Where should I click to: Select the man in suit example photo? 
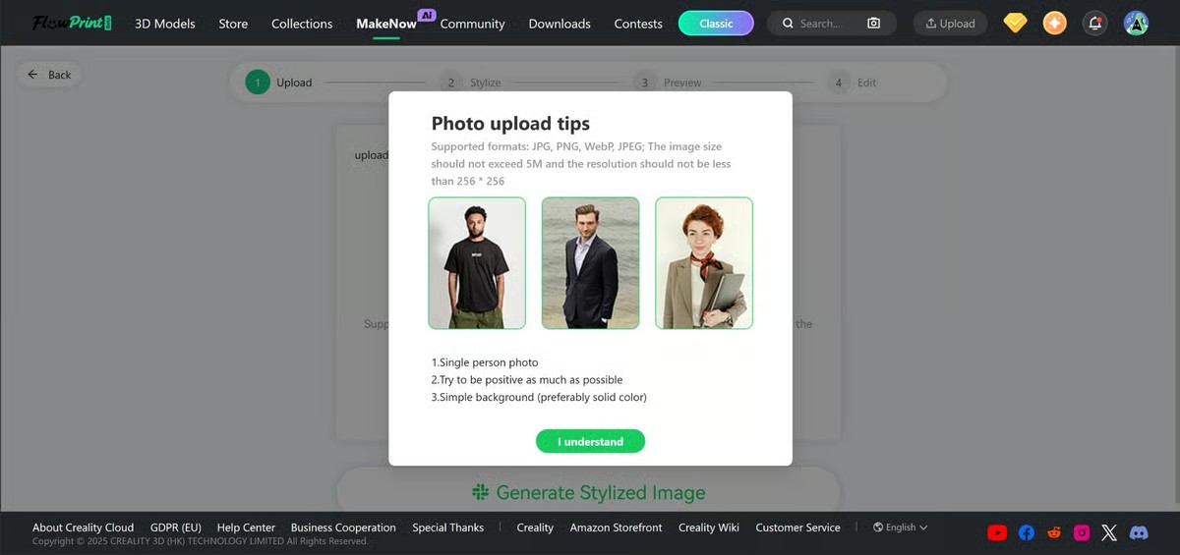(x=590, y=263)
